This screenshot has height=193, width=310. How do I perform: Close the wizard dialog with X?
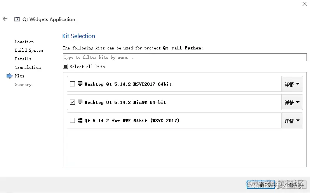pos(305,4)
